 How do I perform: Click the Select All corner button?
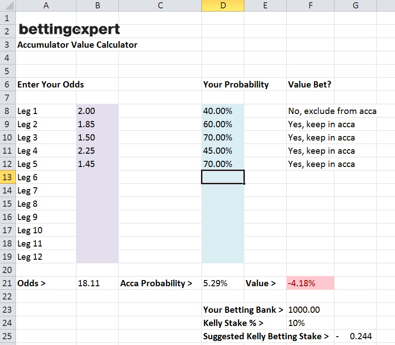pos(8,5)
